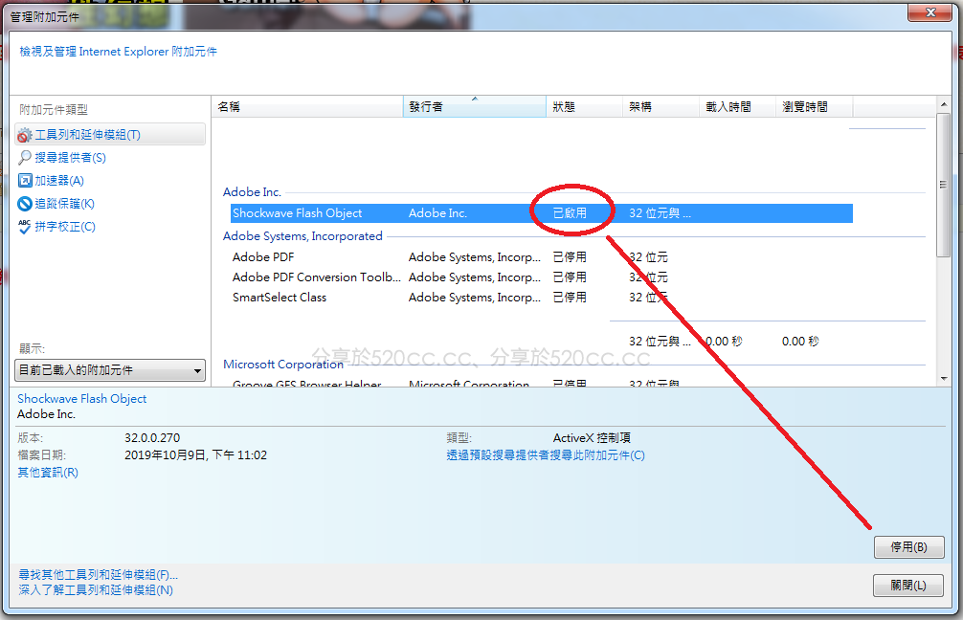Select the Adobe PDF add-on row

tap(542, 257)
